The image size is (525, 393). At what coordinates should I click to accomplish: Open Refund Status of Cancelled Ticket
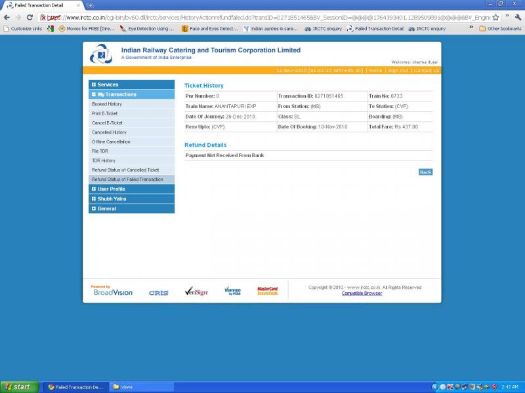(x=125, y=170)
